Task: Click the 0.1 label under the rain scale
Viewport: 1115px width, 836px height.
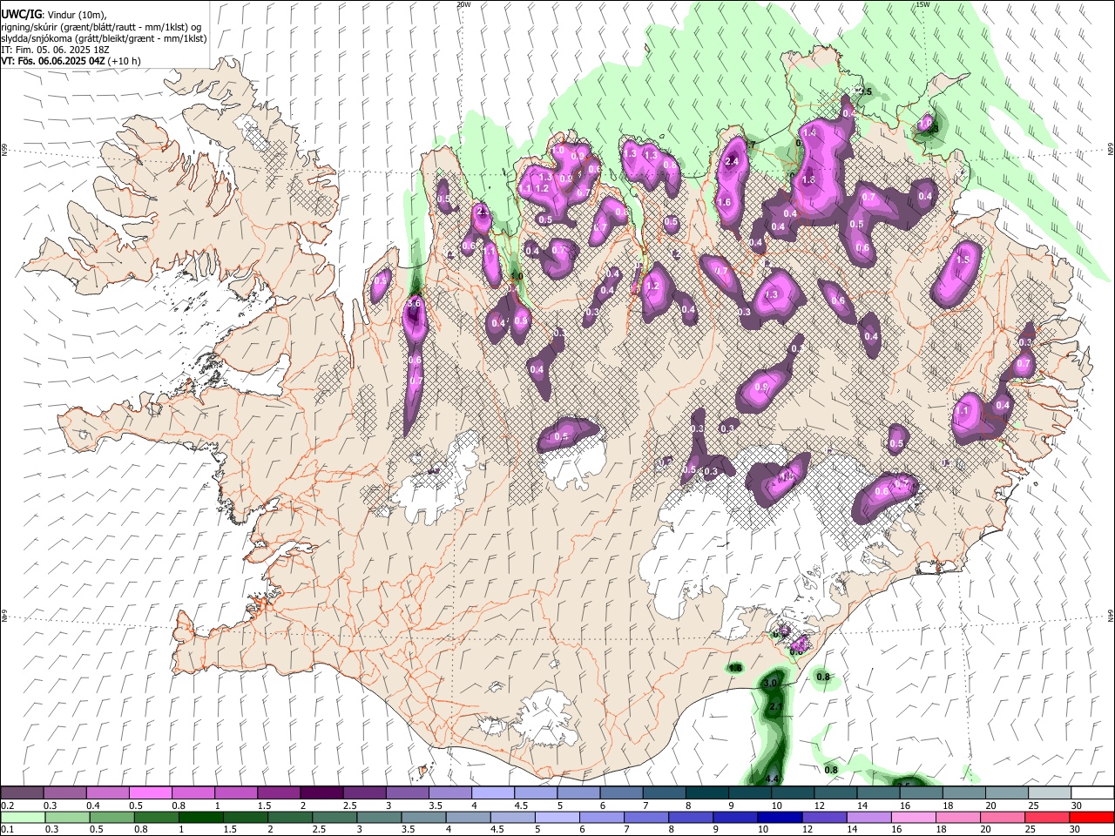Action: tap(8, 830)
